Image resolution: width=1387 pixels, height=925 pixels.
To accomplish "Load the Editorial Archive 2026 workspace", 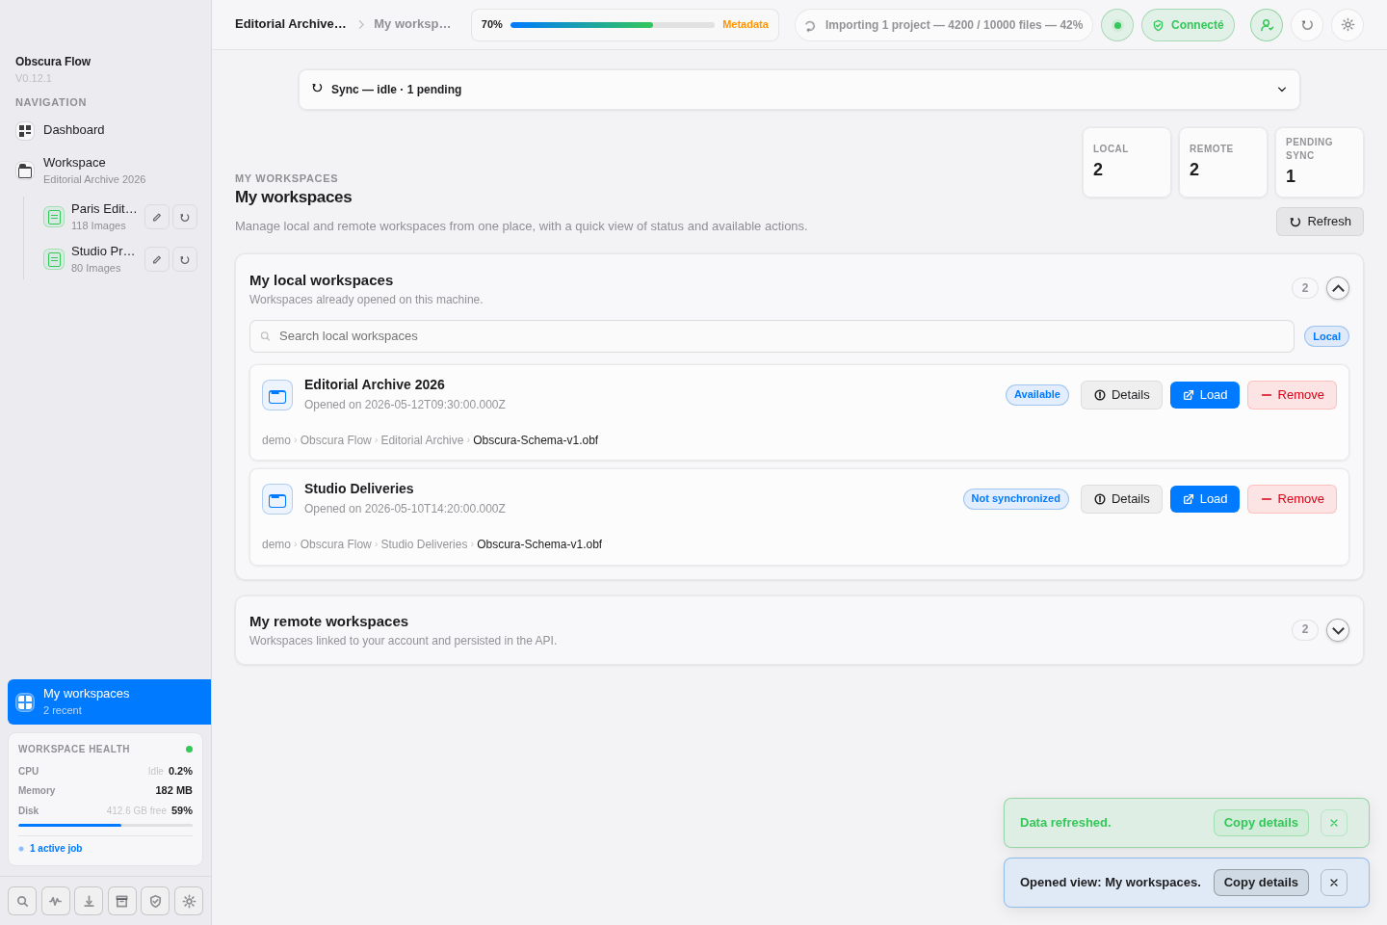I will [x=1205, y=395].
